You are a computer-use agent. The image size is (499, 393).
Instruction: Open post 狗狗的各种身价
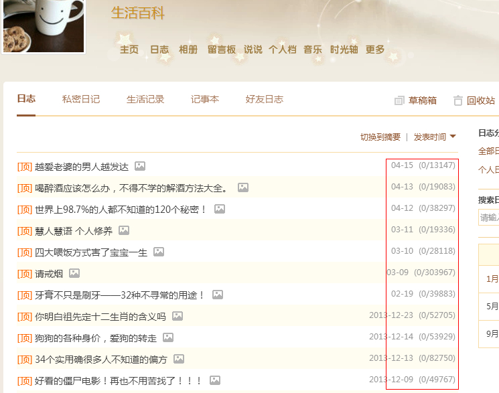tap(96, 338)
